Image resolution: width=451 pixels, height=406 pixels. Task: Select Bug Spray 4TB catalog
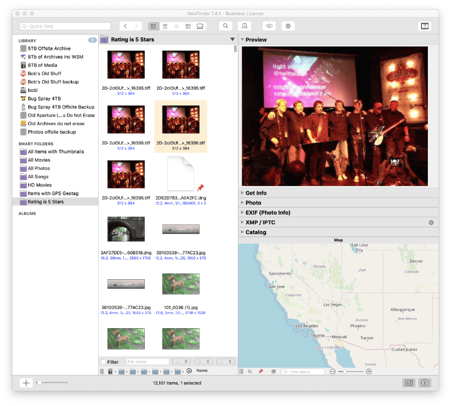(44, 99)
